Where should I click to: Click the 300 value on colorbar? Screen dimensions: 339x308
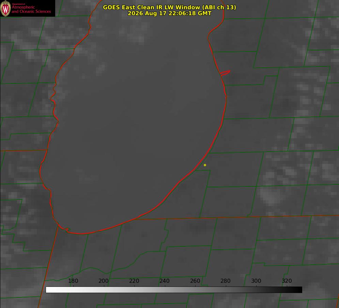[x=256, y=281]
